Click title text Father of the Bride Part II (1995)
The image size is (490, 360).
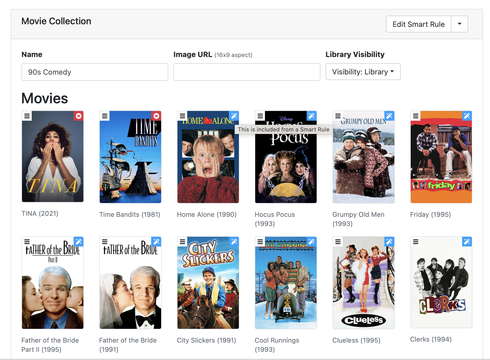point(50,345)
